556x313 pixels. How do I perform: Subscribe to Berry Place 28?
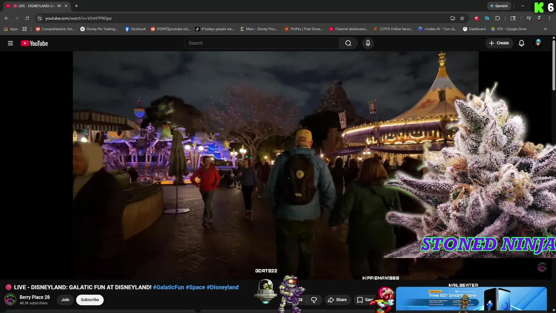click(x=90, y=300)
